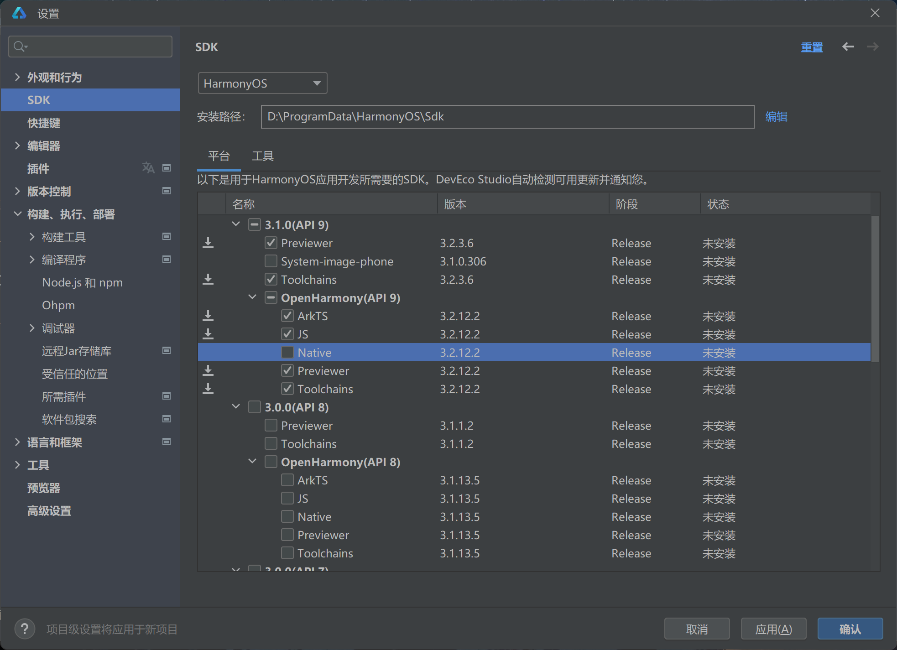The height and width of the screenshot is (650, 897).
Task: Click the search magnifier icon in settings
Action: [20, 47]
